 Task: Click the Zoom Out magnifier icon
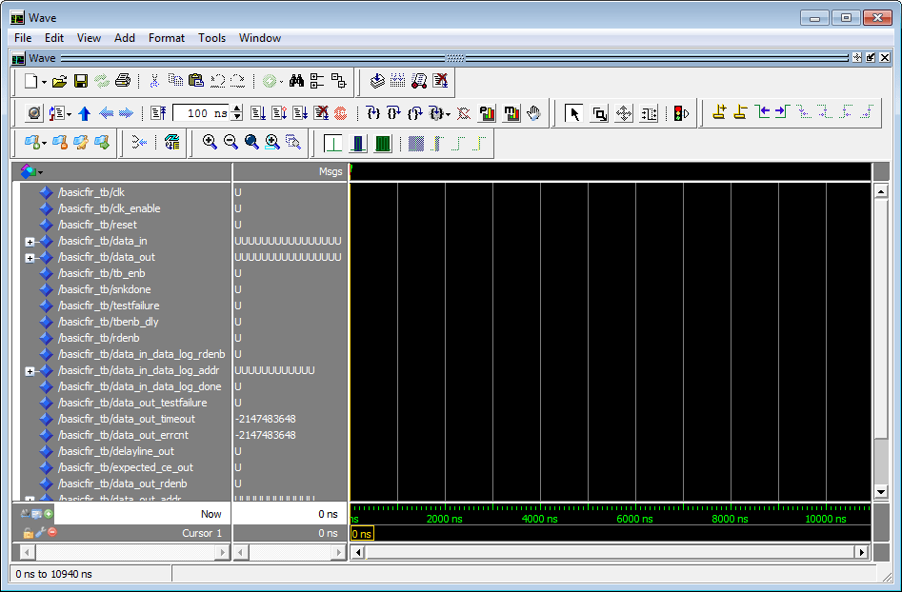coord(231,143)
